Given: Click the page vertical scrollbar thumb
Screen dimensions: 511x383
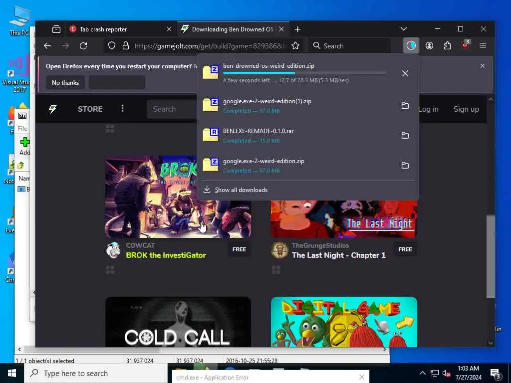Looking at the screenshot, I should click(x=491, y=257).
